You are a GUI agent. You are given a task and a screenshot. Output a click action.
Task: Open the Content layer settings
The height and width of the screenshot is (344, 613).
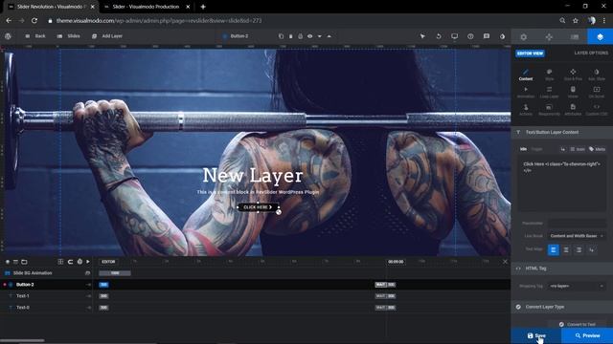(526, 75)
